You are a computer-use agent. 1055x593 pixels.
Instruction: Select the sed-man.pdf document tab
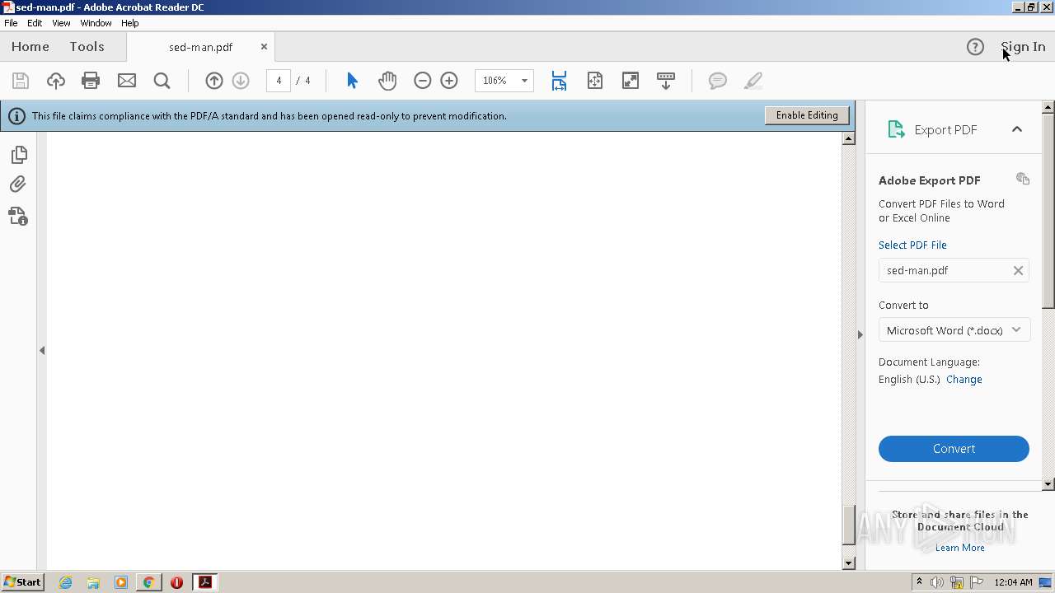(200, 47)
